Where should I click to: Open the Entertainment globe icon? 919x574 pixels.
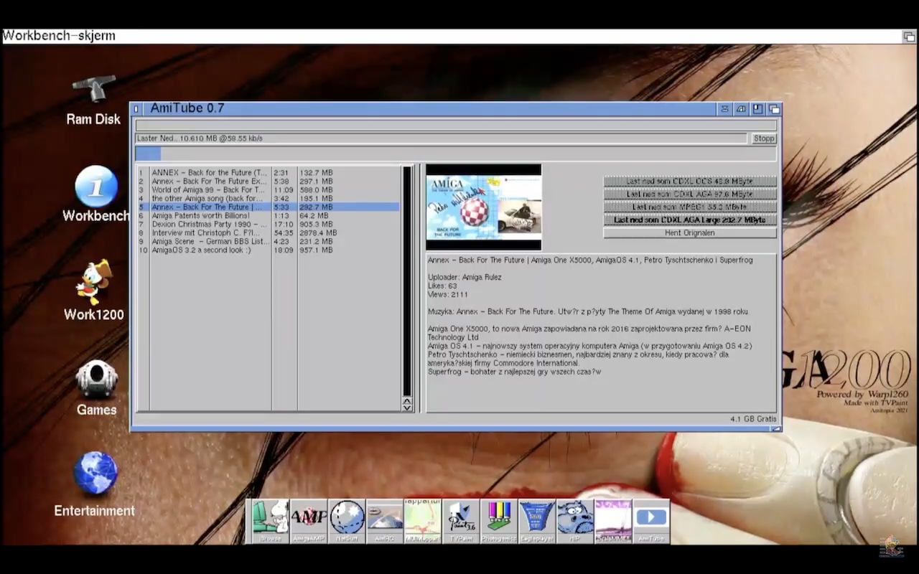tap(95, 484)
